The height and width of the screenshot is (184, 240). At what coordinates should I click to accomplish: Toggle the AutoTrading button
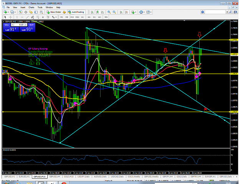tap(76, 12)
